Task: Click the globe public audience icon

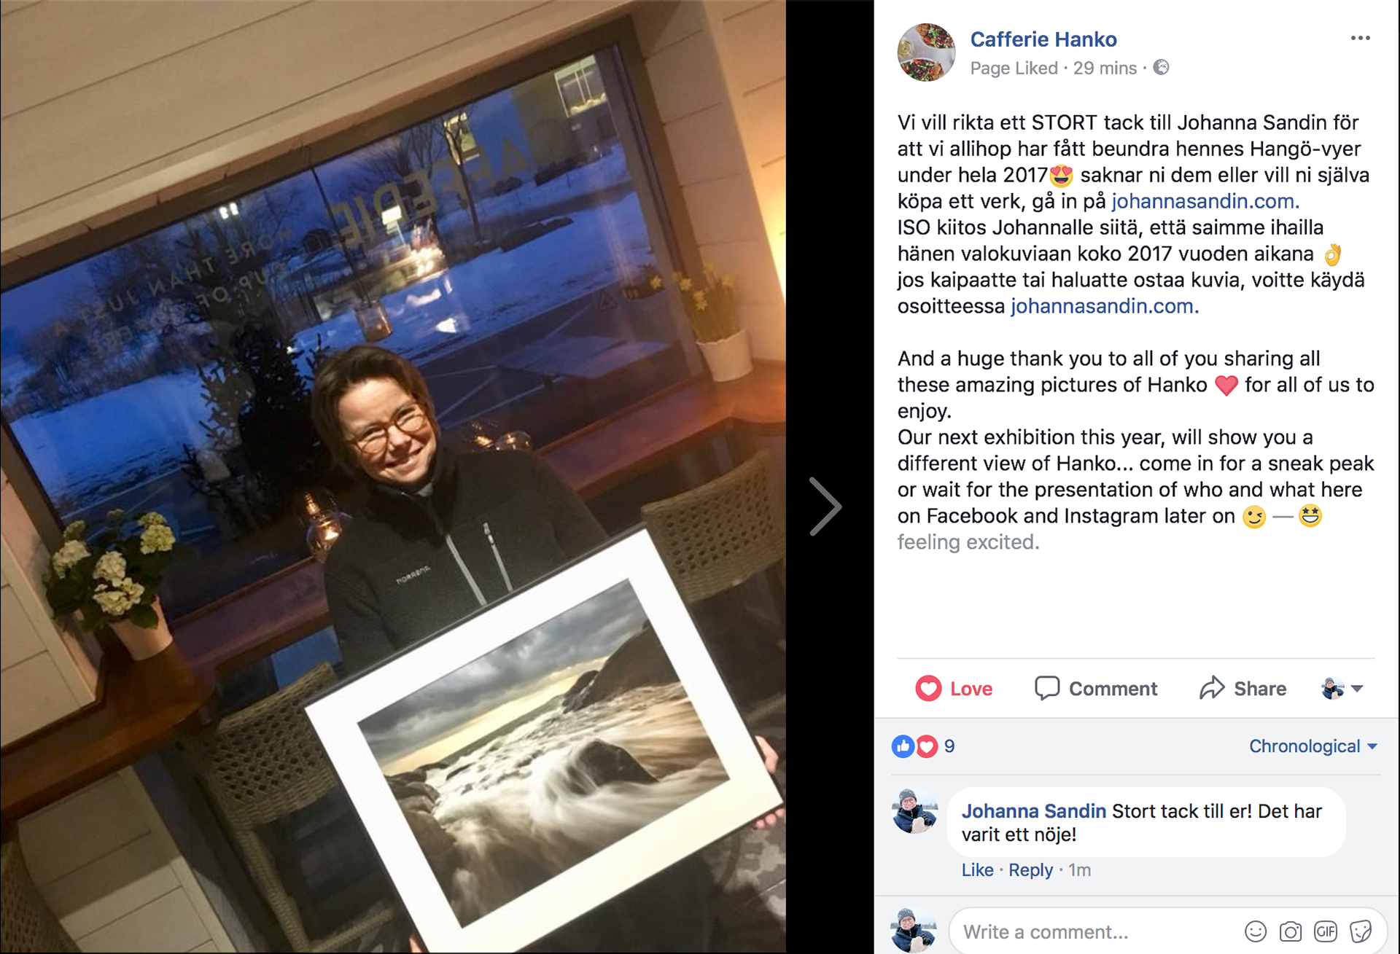Action: 1161,68
